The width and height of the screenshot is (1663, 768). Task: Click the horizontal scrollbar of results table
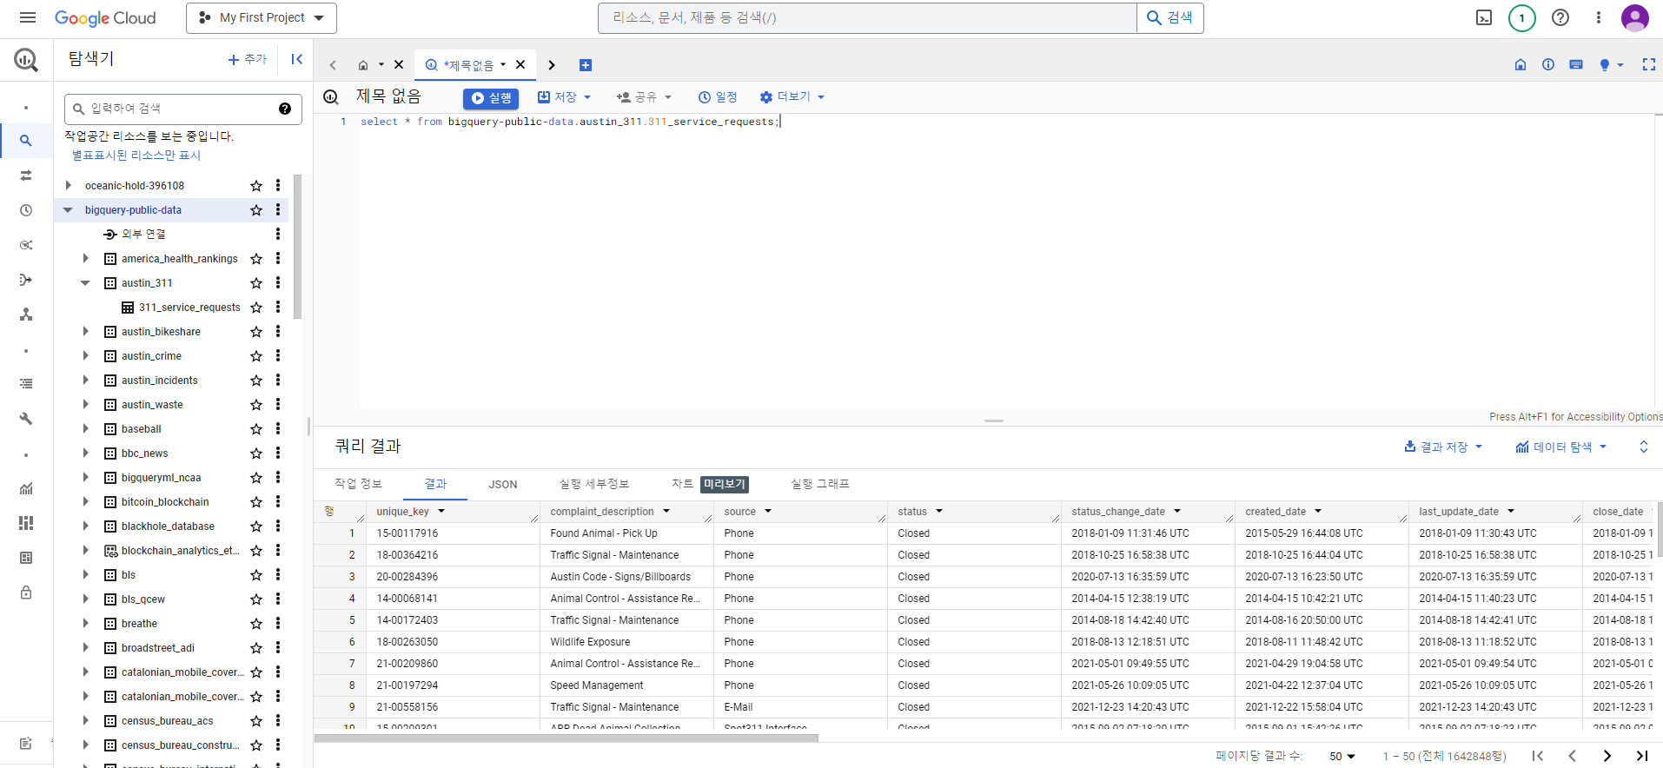566,738
